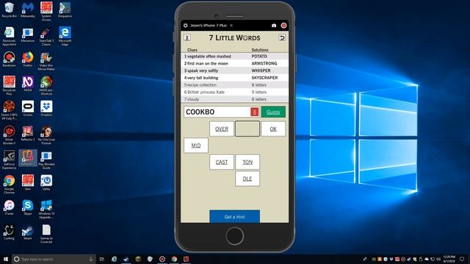Click the iPhone home button
This screenshot has width=470, height=264.
coord(234,236)
